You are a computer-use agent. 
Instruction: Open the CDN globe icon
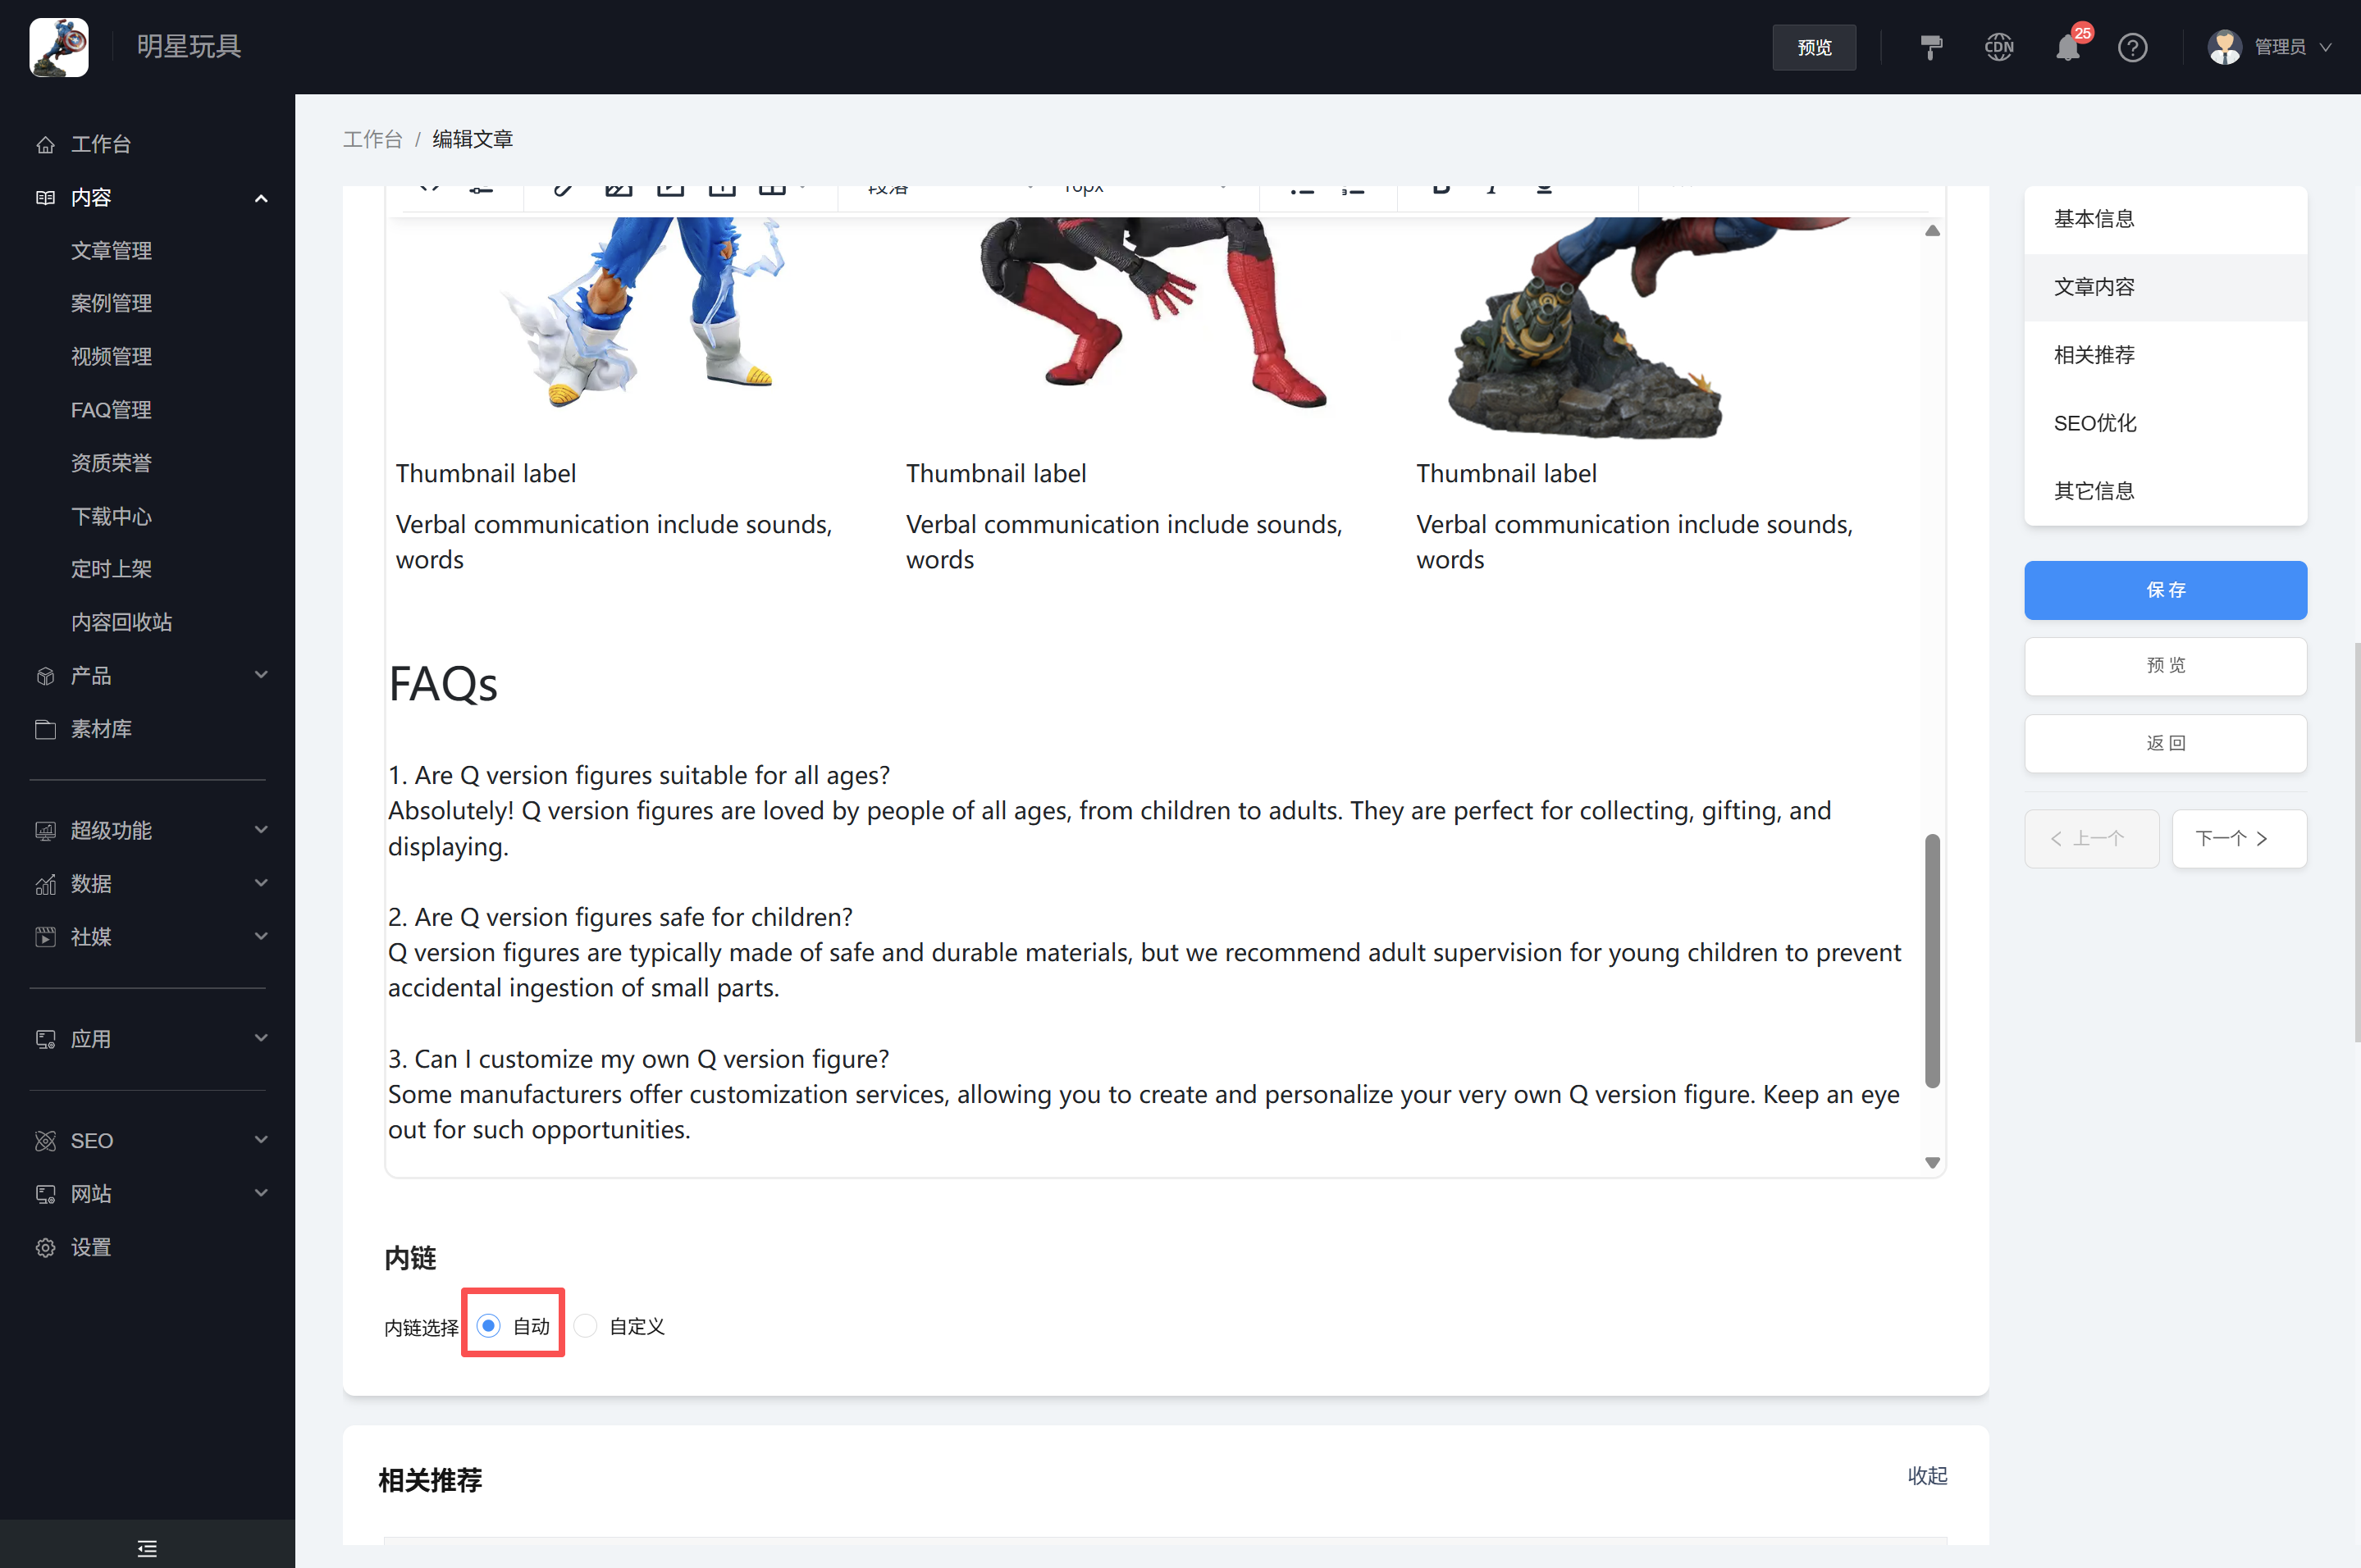click(1999, 47)
